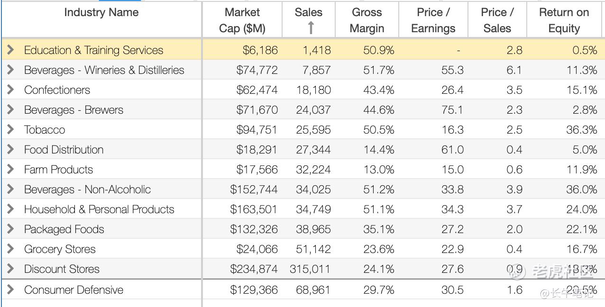Sort by Market Cap column header
Viewport: 605px width, 307px height.
[242, 20]
